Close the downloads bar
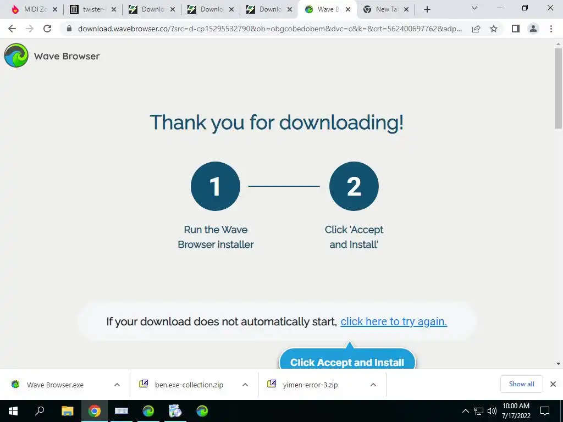 [x=553, y=384]
